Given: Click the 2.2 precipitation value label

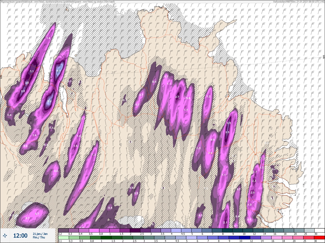Looking at the screenshot, I should tap(254, 181).
